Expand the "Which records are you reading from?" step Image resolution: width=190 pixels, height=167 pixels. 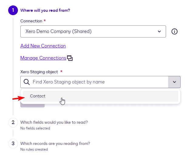[x=55, y=144]
